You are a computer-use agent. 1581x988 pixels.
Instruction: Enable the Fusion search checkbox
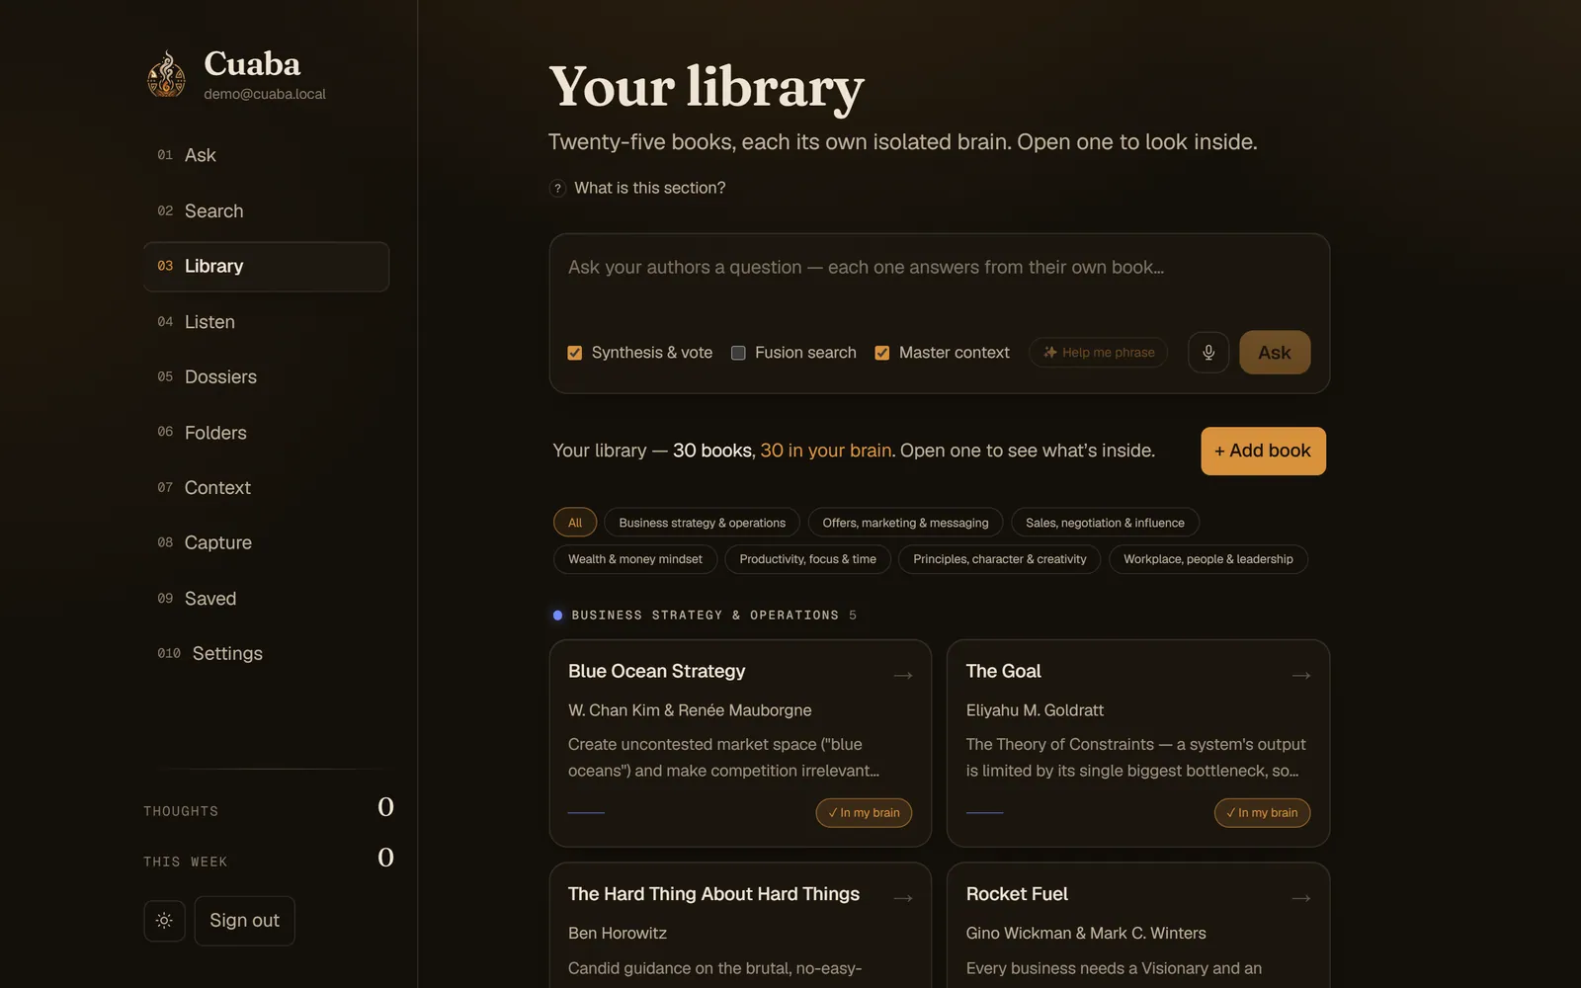pos(738,353)
